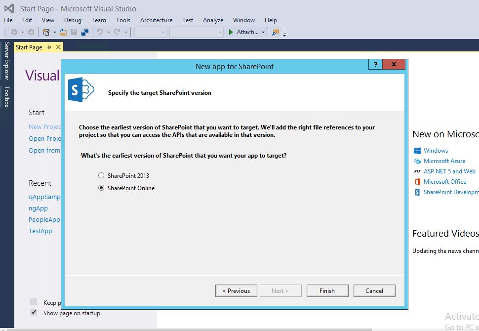Open the File menu
479x331 pixels.
coord(8,20)
